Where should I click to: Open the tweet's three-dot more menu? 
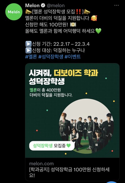116,5
